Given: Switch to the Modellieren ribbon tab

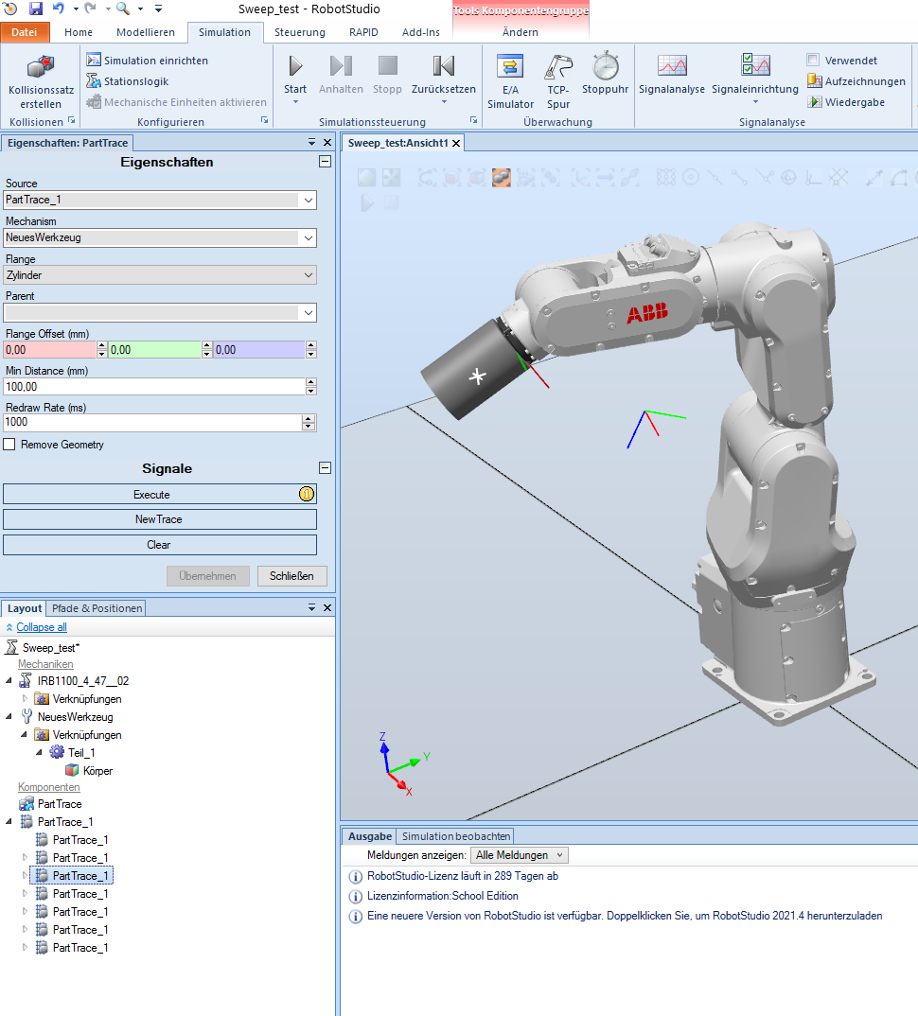Looking at the screenshot, I should 146,32.
